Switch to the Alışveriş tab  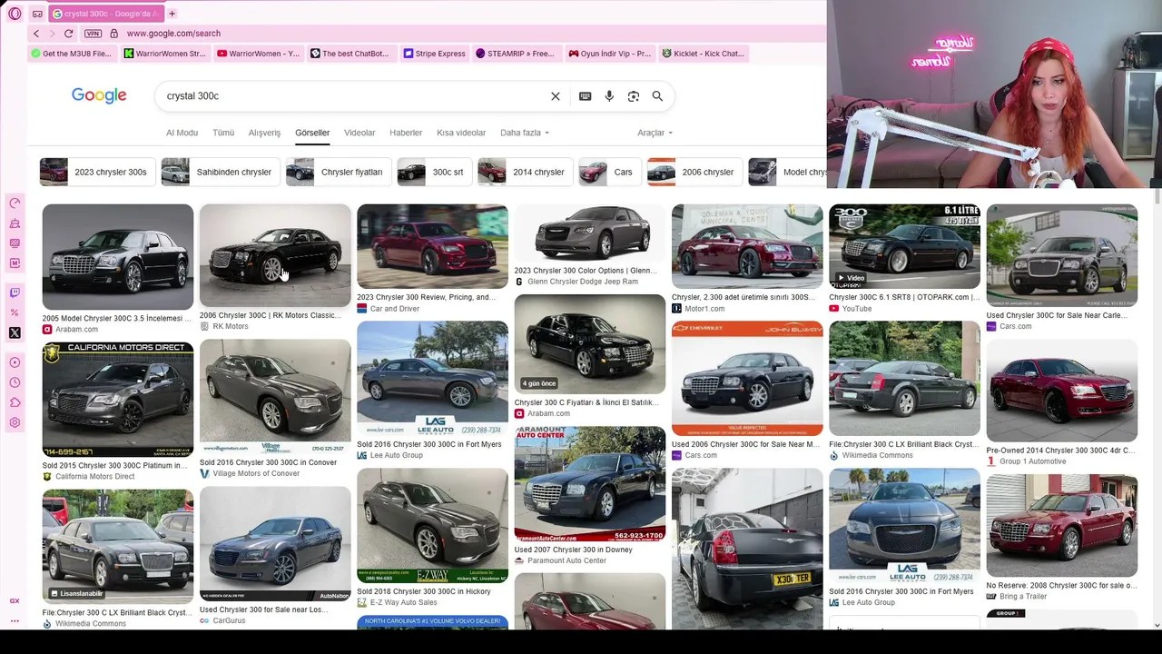tap(264, 133)
